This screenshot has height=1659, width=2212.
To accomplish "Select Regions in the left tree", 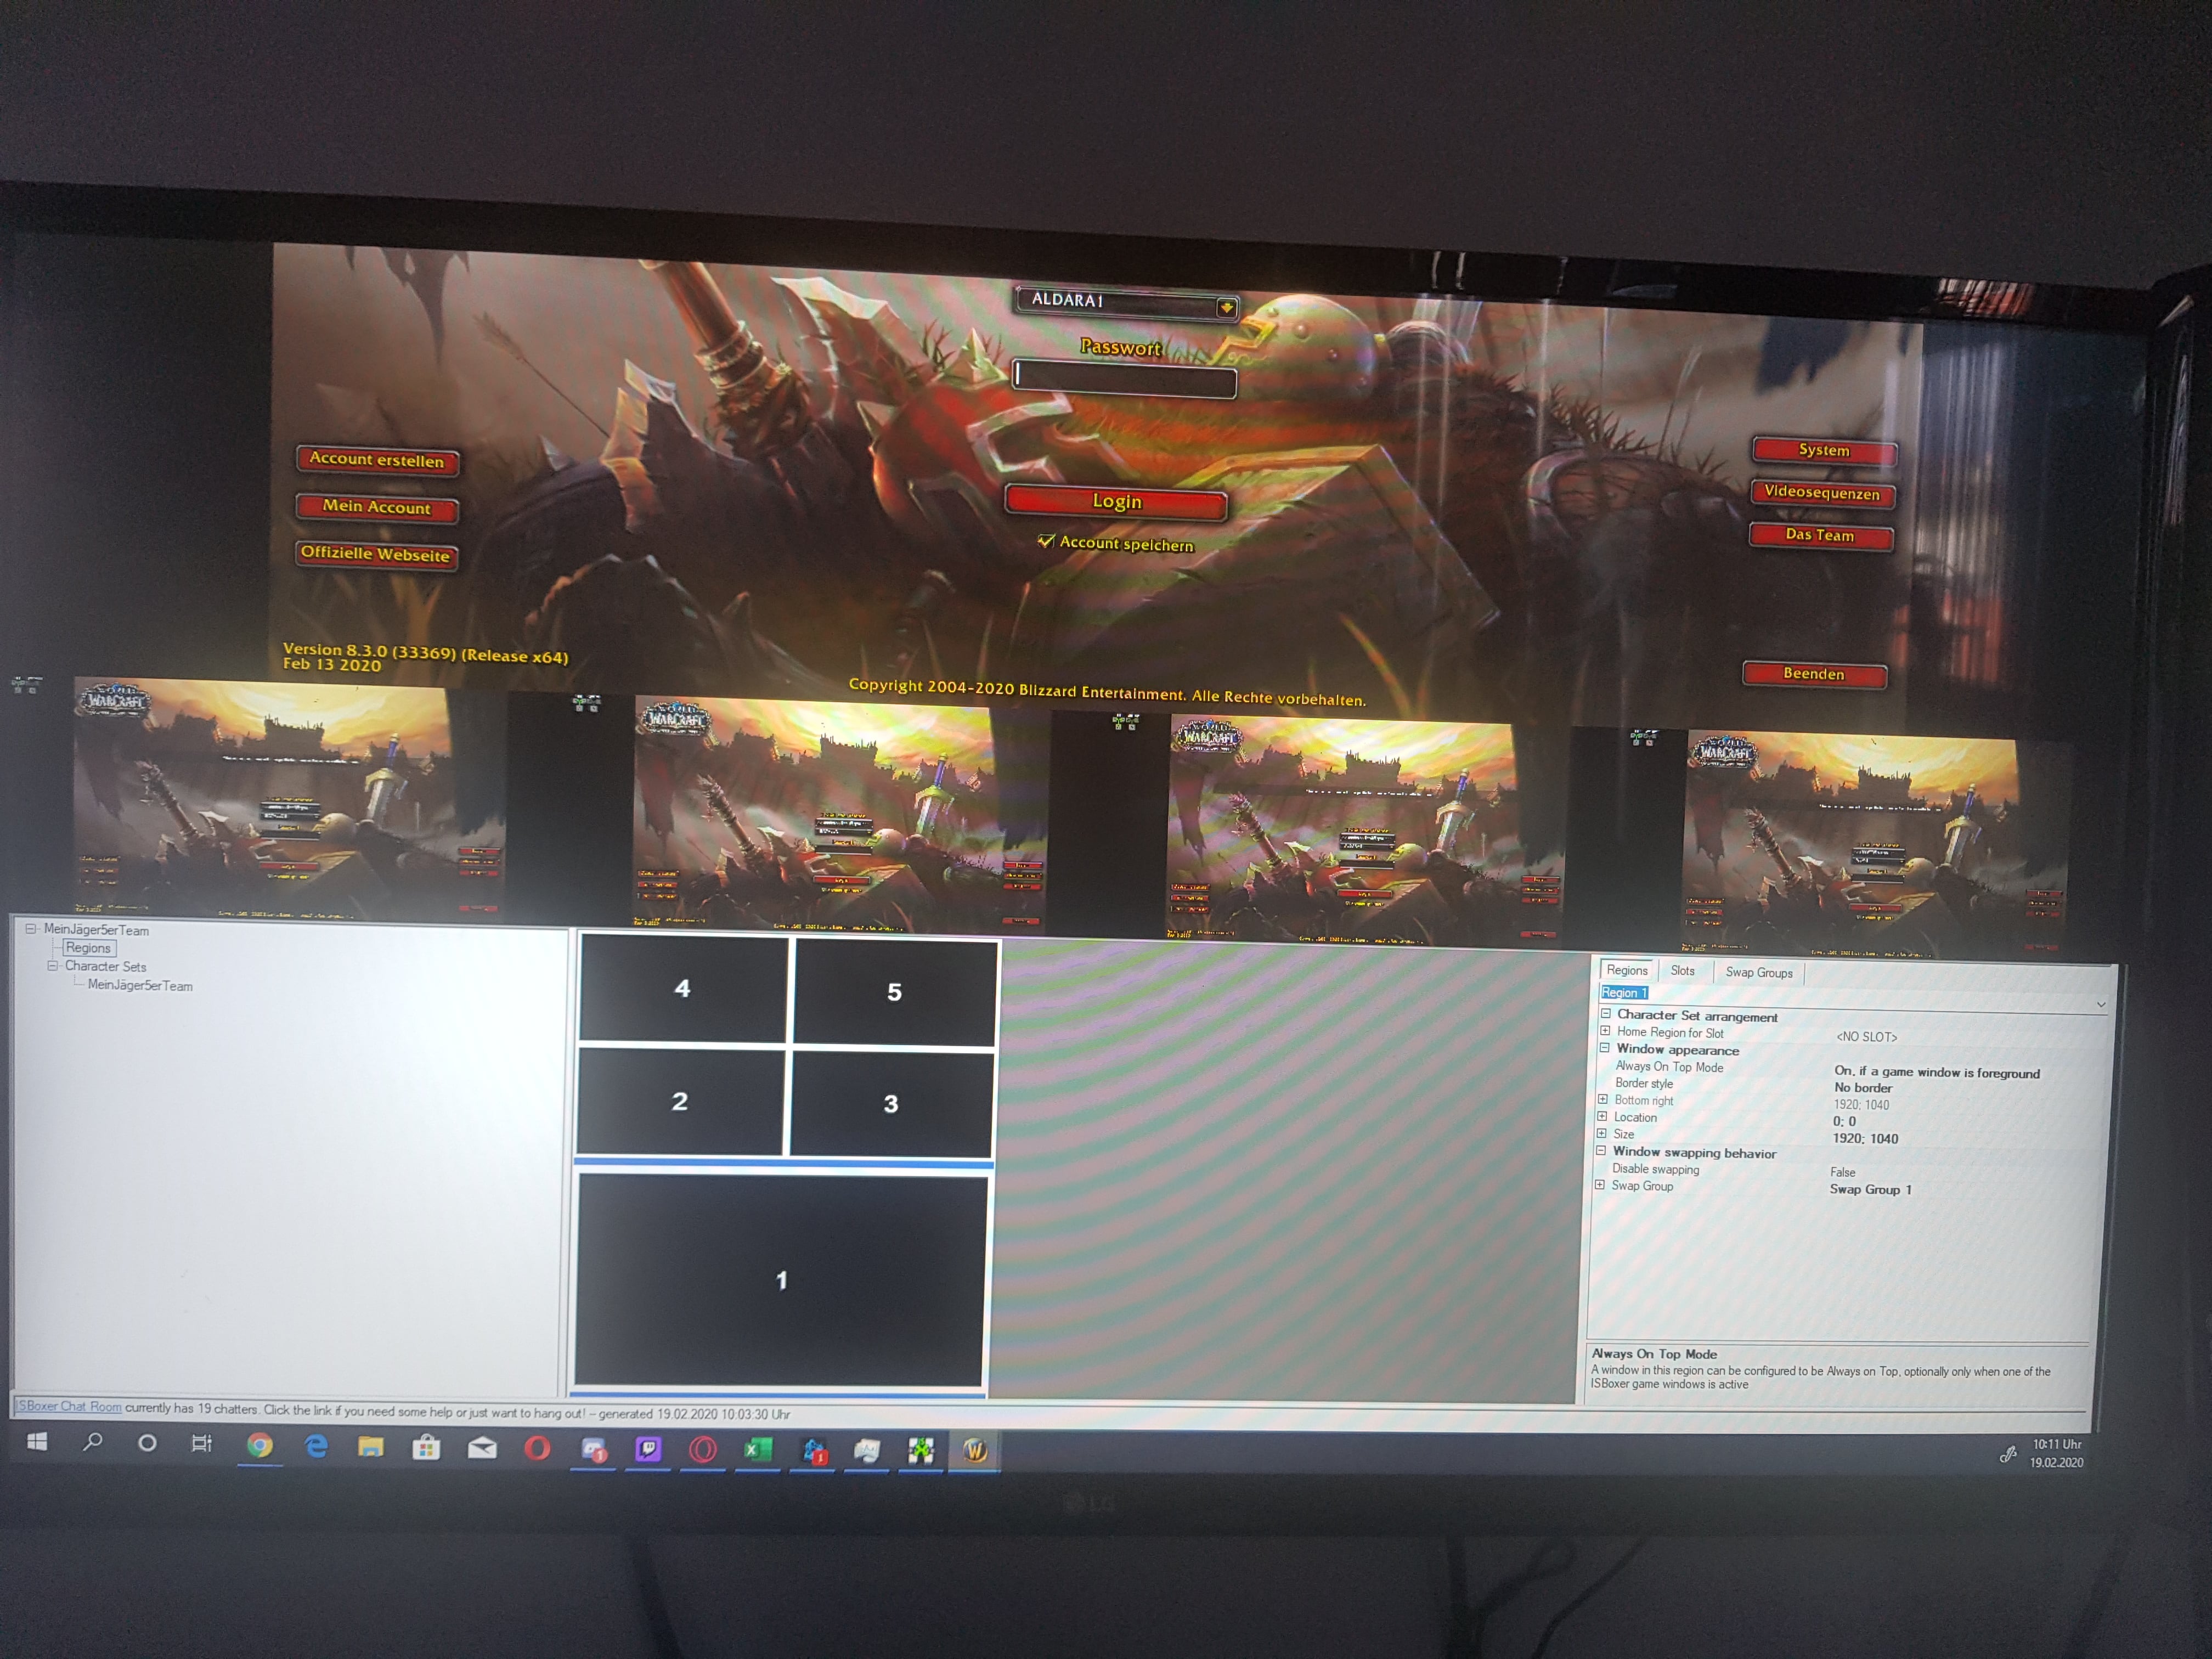I will (x=88, y=948).
